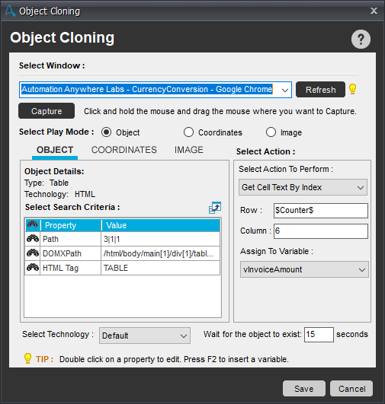This screenshot has height=404, width=385.
Task: Expand the Select Technology Default dropdown
Action: pos(145,336)
